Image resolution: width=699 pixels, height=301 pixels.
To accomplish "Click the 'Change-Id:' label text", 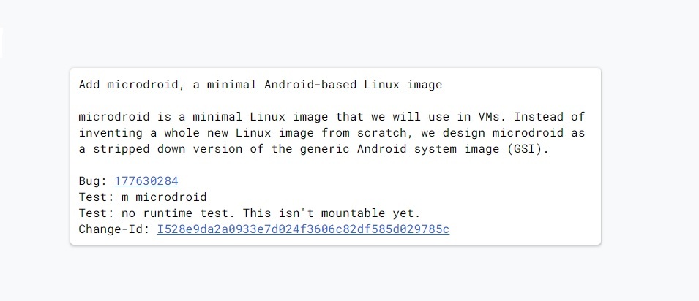I will [114, 229].
